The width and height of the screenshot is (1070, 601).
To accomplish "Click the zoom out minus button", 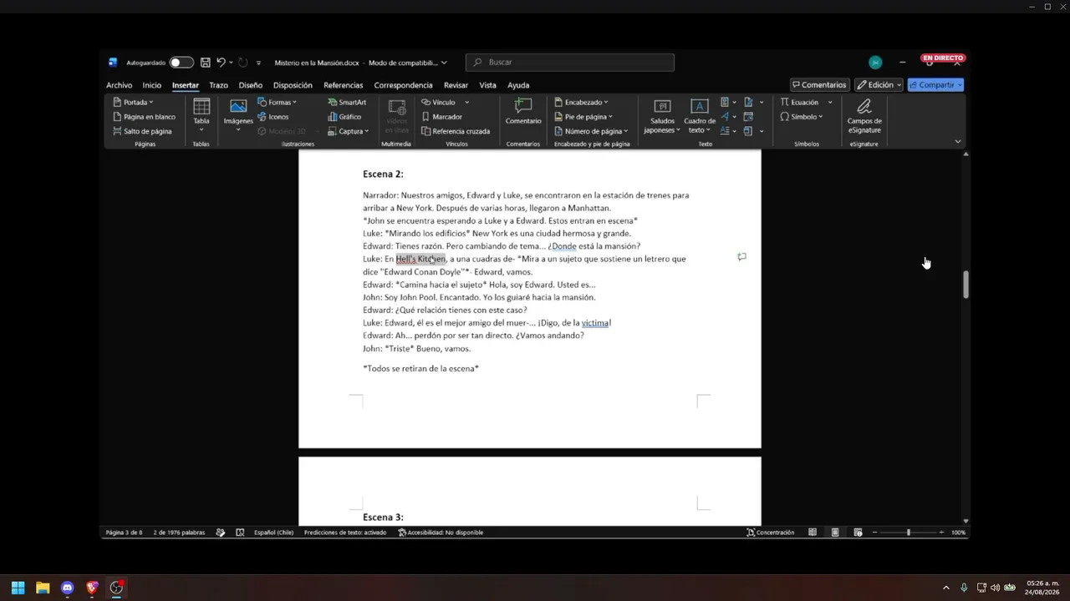I will (875, 533).
